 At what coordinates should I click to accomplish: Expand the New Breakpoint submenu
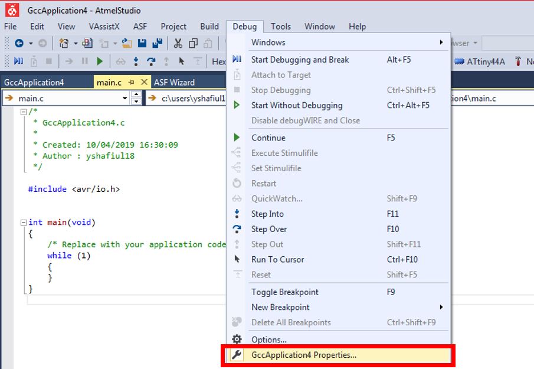click(x=441, y=307)
